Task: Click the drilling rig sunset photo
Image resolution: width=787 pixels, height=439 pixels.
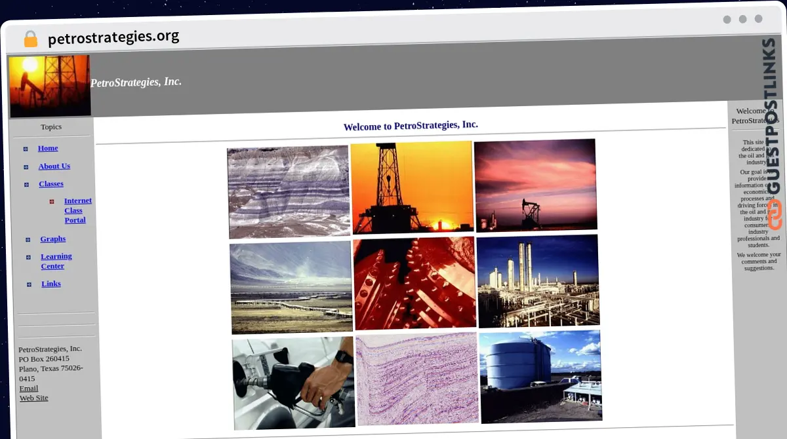Action: (x=412, y=188)
